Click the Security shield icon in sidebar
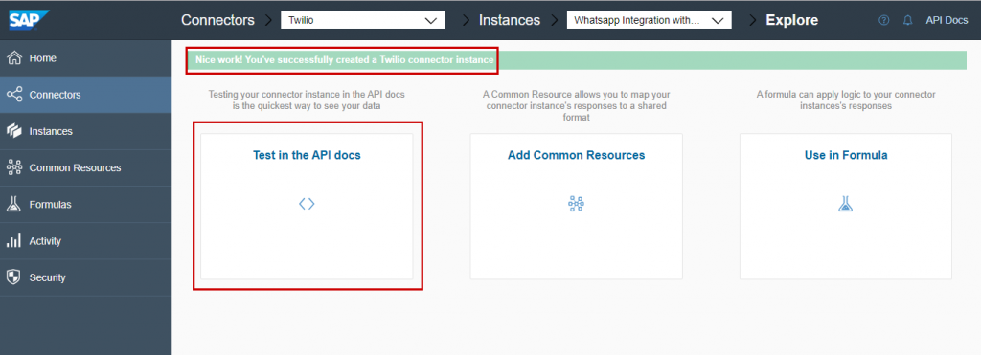 (x=13, y=277)
